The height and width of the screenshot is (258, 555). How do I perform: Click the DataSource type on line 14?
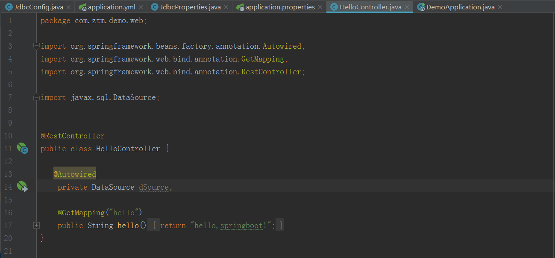[x=113, y=187]
